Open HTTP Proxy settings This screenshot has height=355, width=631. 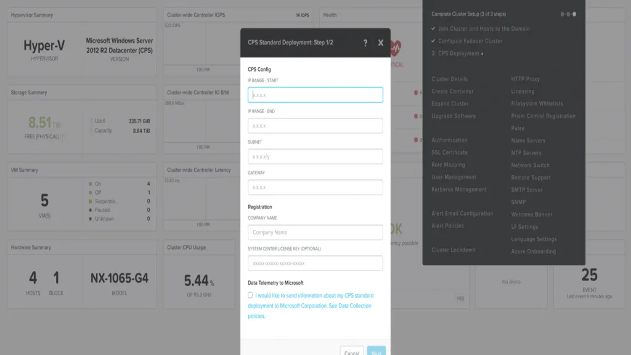pyautogui.click(x=525, y=80)
